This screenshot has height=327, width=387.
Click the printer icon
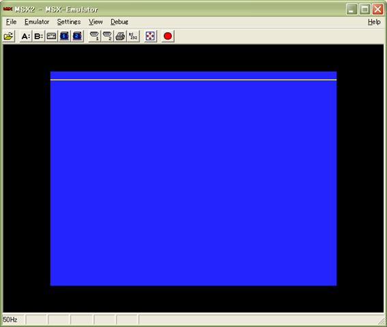(120, 36)
